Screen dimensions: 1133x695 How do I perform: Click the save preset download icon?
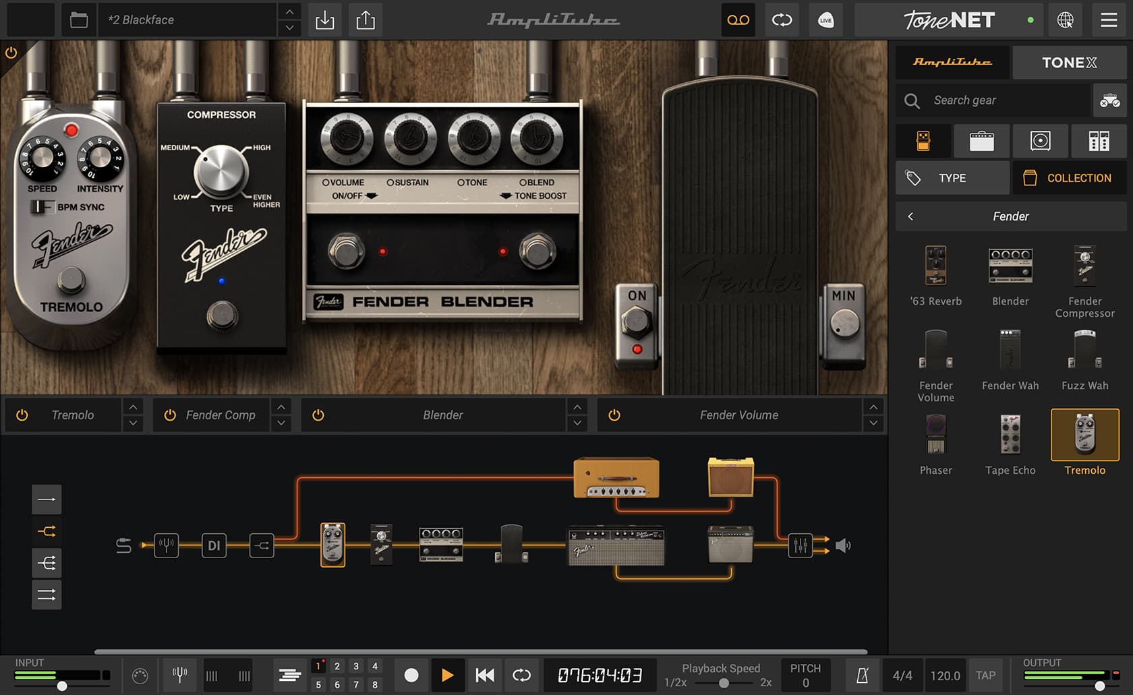point(324,20)
